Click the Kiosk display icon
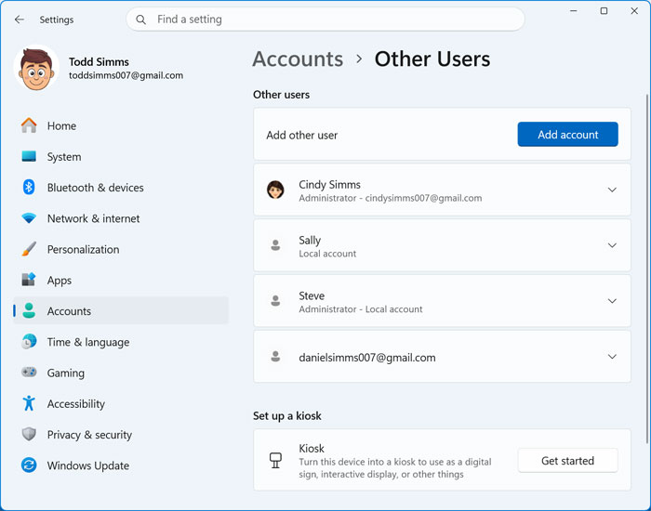The width and height of the screenshot is (651, 511). click(x=275, y=460)
